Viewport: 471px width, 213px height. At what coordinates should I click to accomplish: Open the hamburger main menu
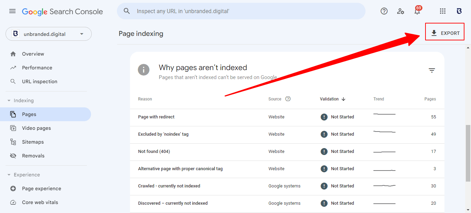(12, 11)
